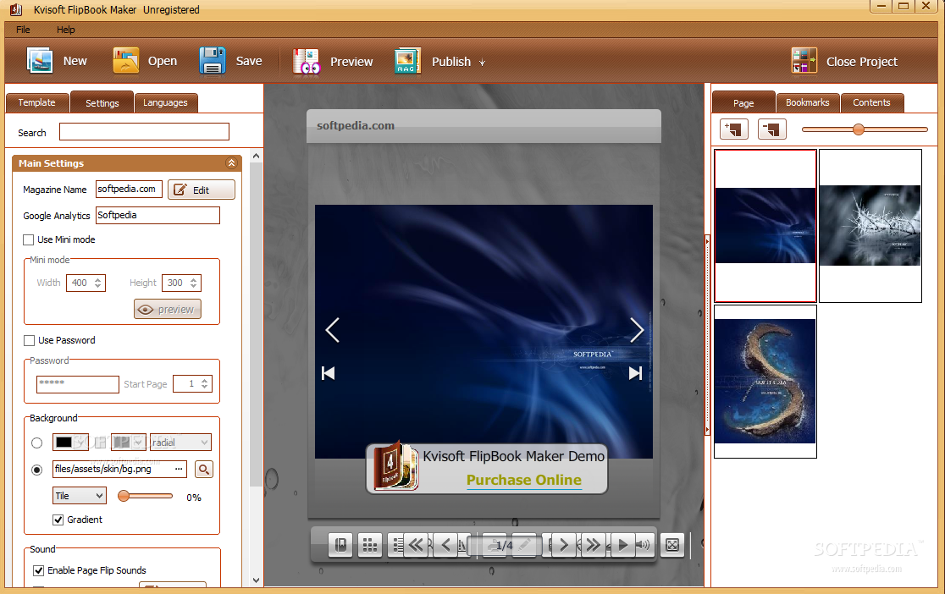Collapse the Main Settings section
Viewport: 945px width, 594px height.
point(231,162)
